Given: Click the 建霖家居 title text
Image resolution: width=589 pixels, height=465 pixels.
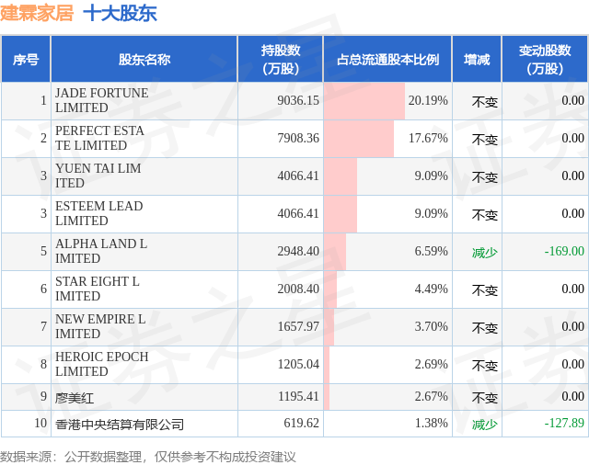Looking at the screenshot, I should coord(37,13).
